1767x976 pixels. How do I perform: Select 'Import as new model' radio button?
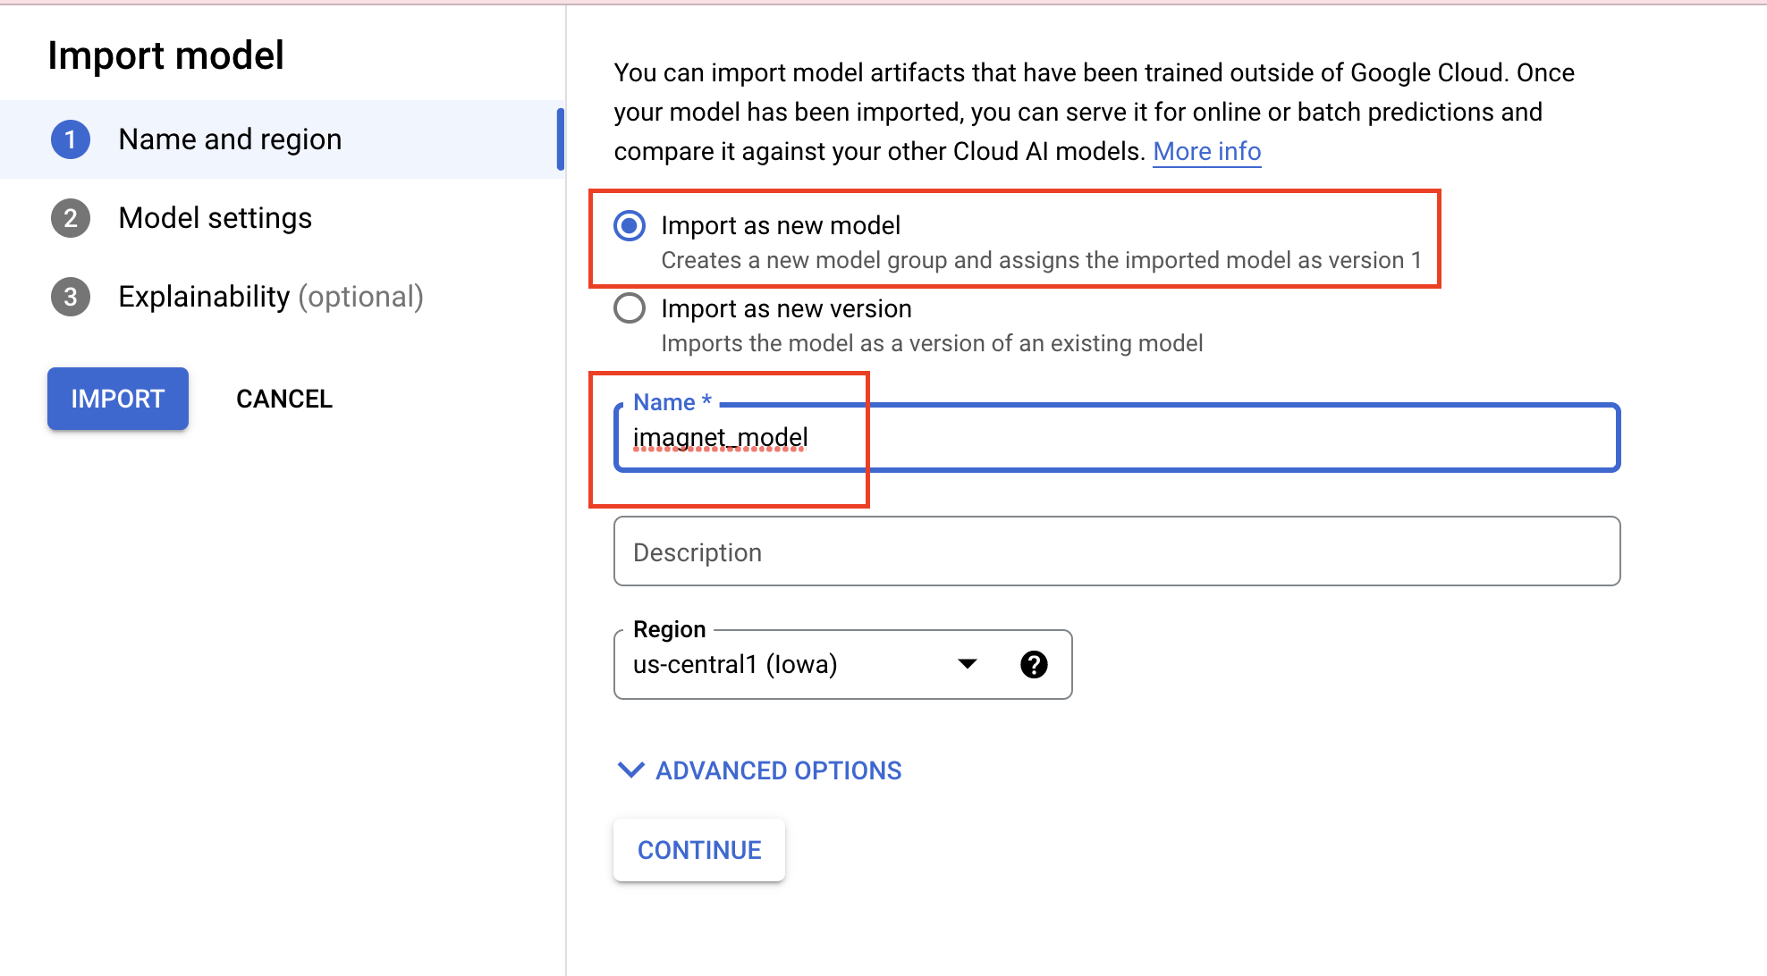point(630,221)
